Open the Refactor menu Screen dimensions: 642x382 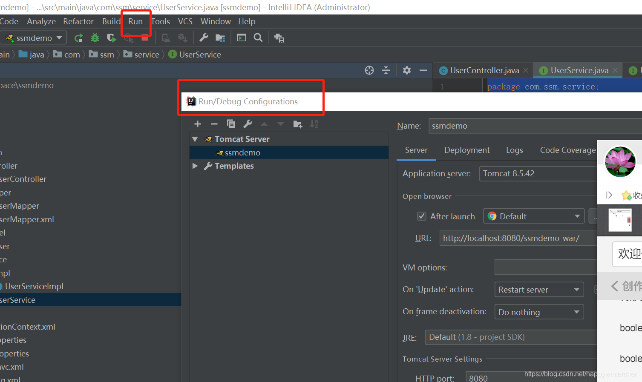coord(78,22)
